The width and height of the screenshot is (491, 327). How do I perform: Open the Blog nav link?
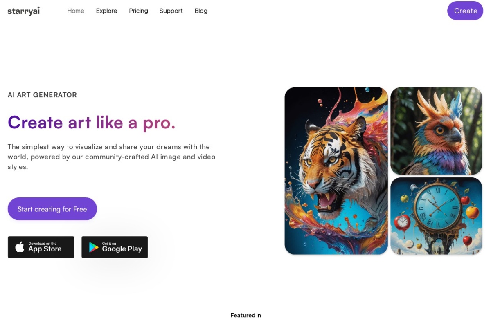(x=201, y=11)
